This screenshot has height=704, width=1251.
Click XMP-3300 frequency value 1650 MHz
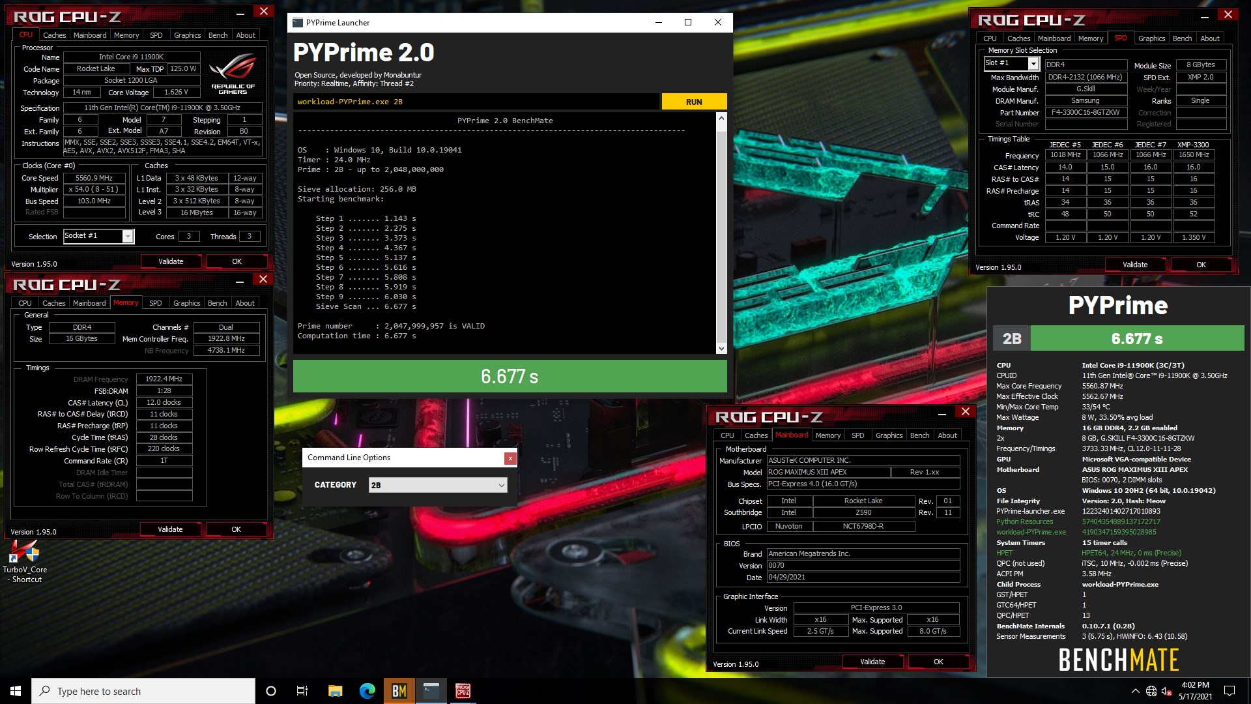(x=1194, y=155)
